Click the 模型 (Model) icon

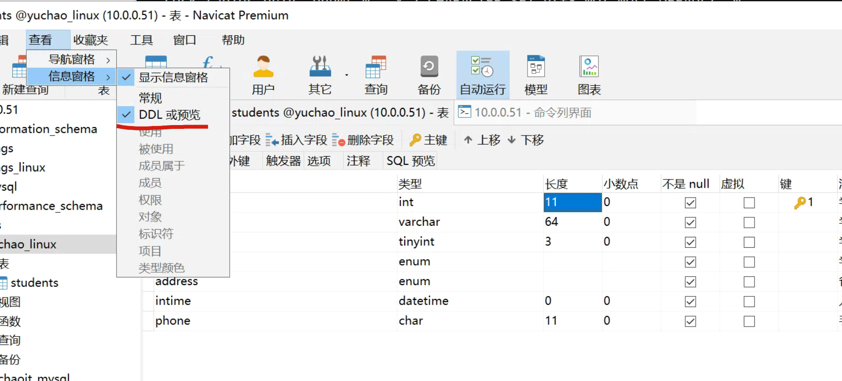536,75
